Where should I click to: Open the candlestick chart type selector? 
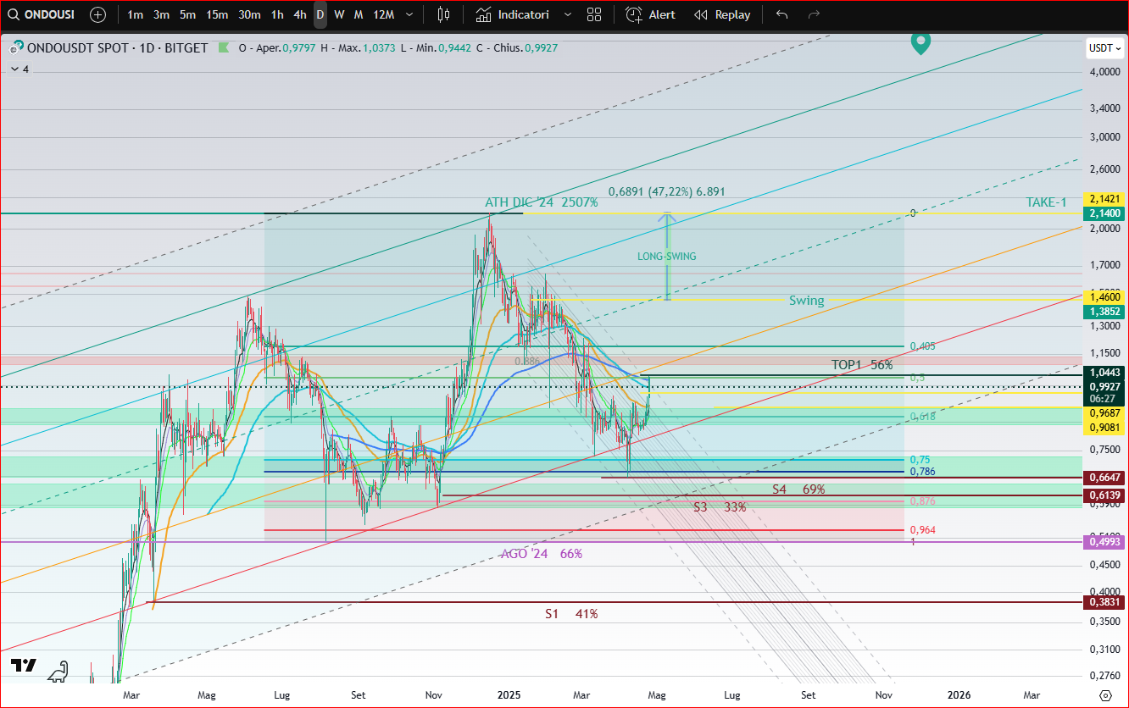coord(443,14)
